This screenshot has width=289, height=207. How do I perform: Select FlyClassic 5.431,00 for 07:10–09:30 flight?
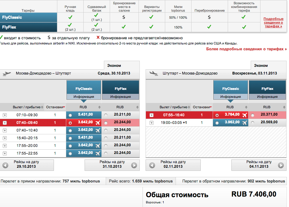pos(71,115)
